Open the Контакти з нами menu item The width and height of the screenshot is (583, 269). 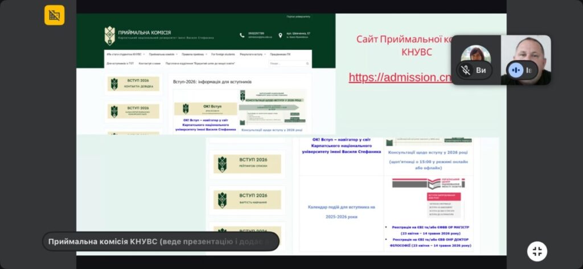click(x=150, y=63)
